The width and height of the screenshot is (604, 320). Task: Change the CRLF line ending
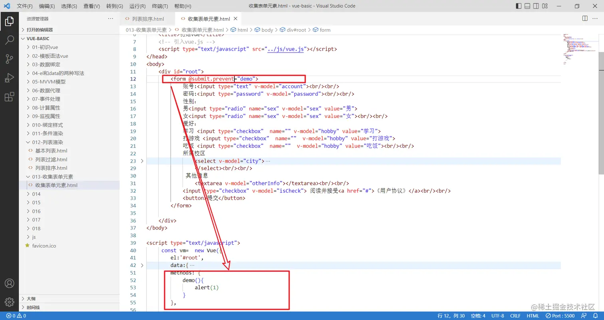[x=515, y=316]
